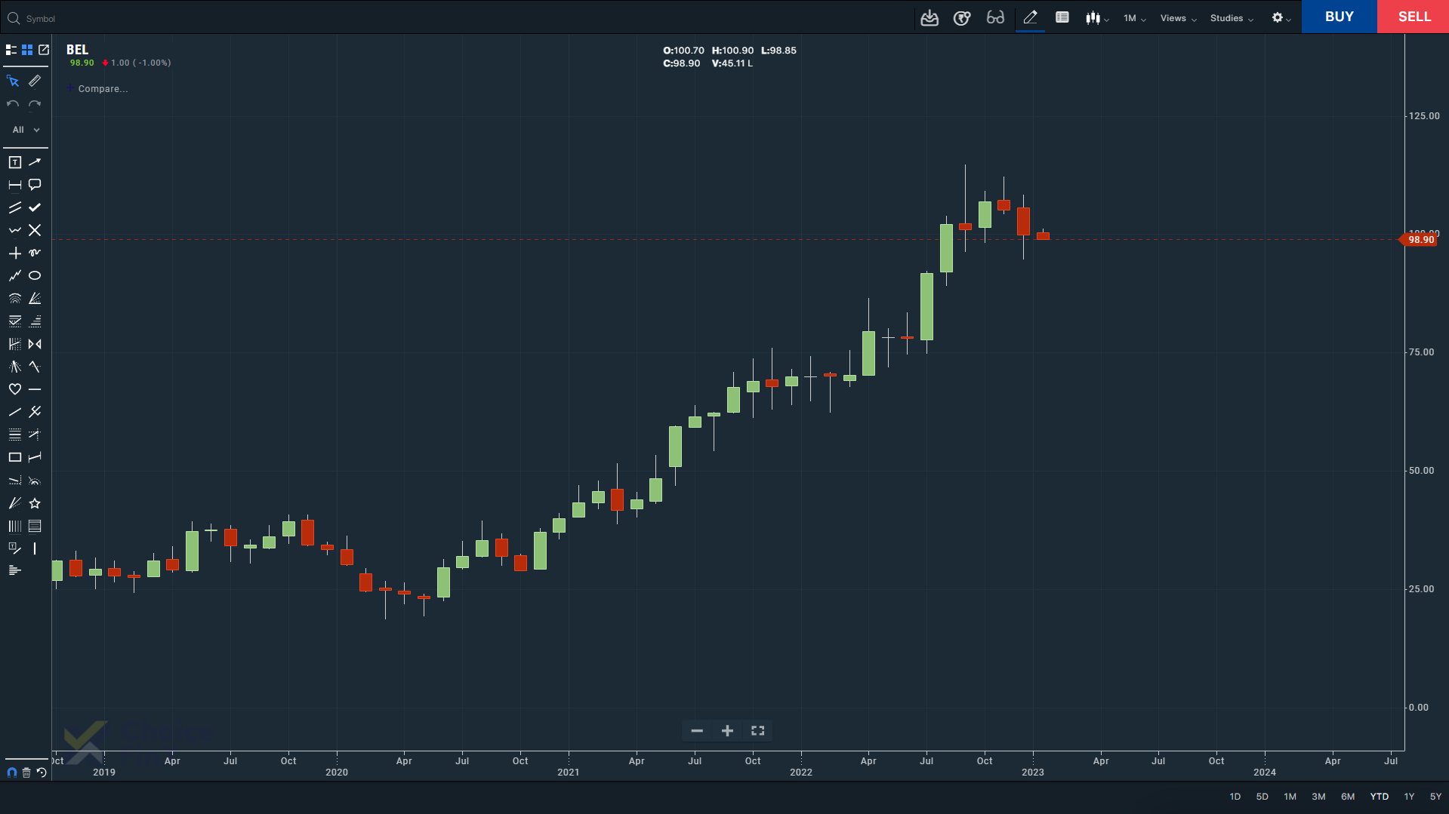This screenshot has height=814, width=1449.
Task: Select the 3M range tab
Action: tap(1318, 797)
